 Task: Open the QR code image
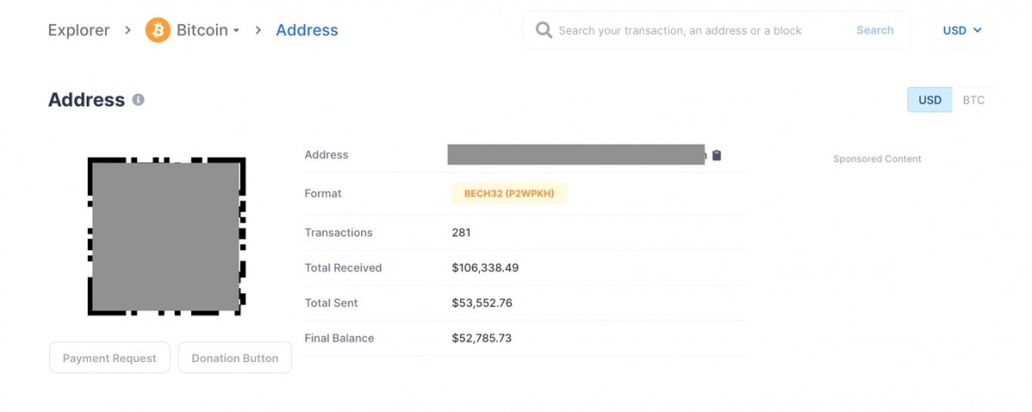(166, 237)
